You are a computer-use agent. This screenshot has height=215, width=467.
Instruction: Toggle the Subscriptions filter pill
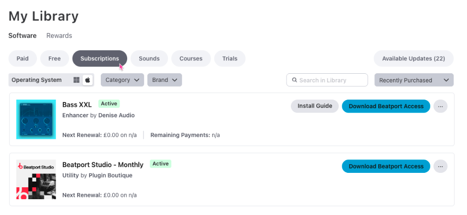click(x=99, y=58)
